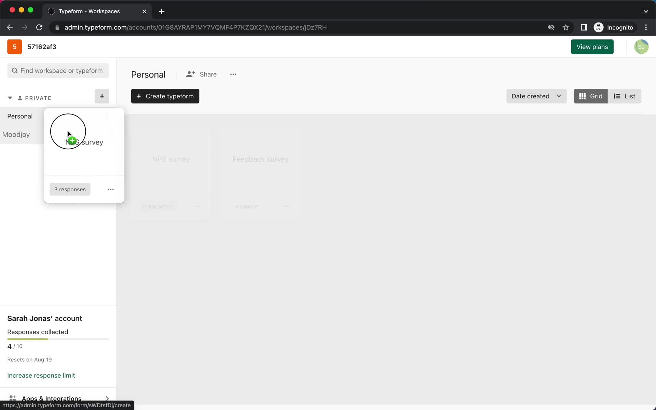Viewport: 656px width, 410px height.
Task: Click the Create typeform button
Action: [165, 96]
